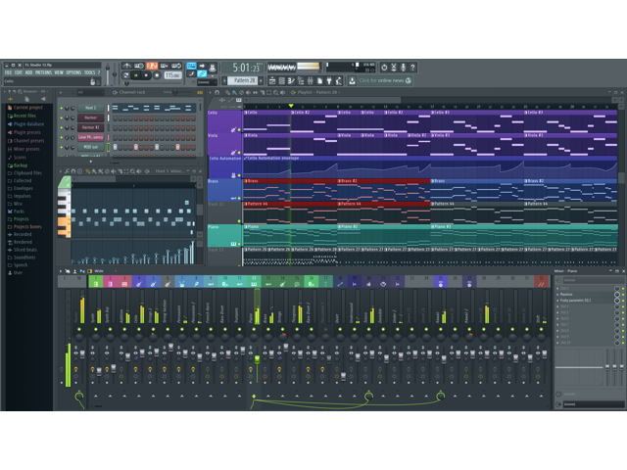Viewport: 627px width, 470px height.
Task: Select Playlist pencil draw tool
Action: [227, 92]
